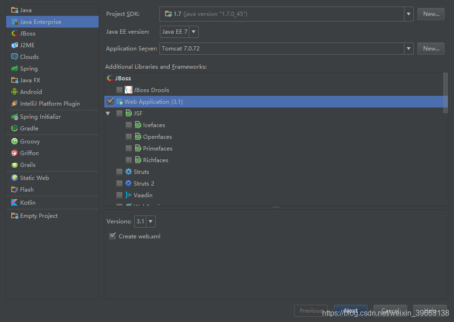Select Static Web project type

pos(52,178)
